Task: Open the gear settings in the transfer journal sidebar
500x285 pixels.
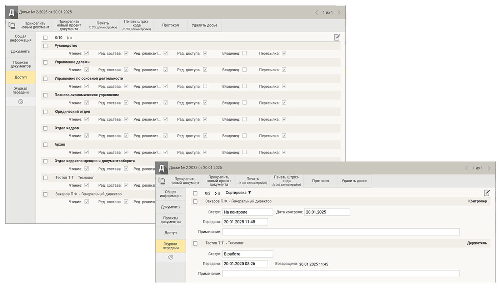Action: (x=171, y=257)
